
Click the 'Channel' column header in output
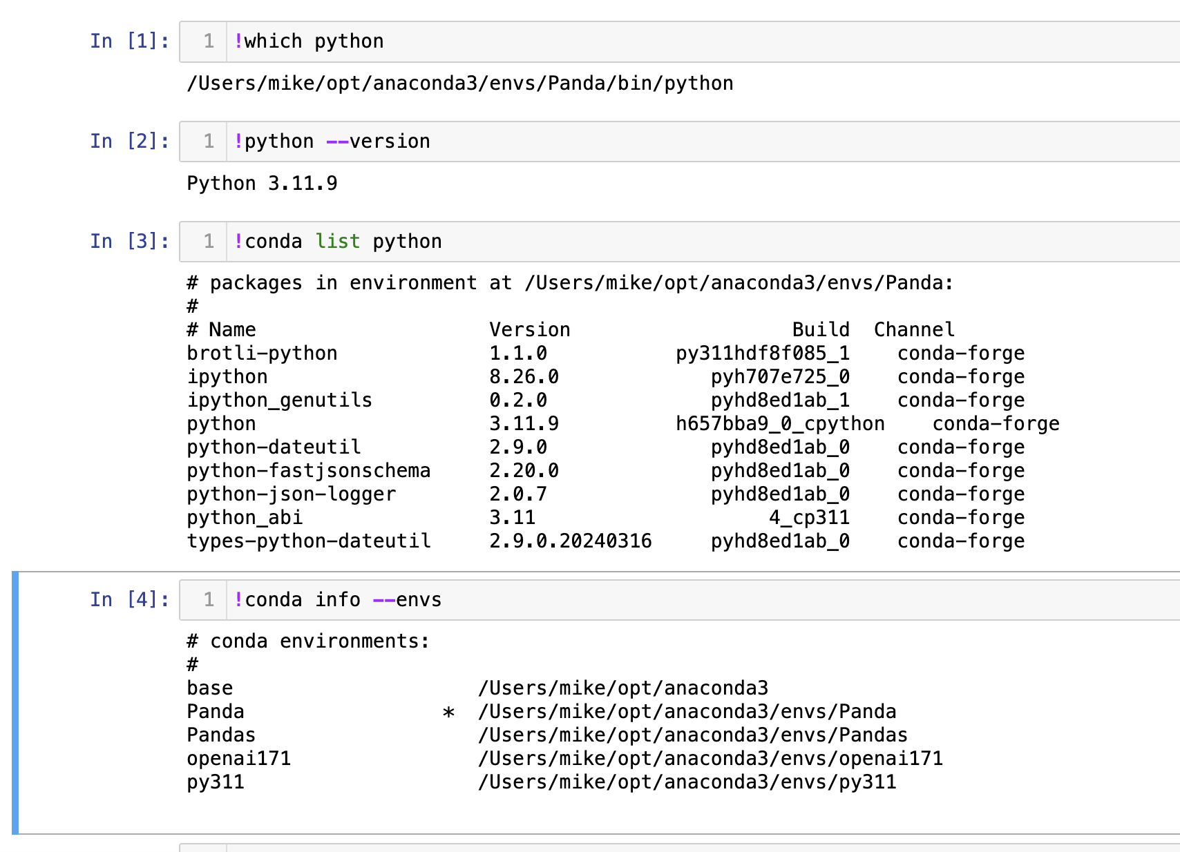click(914, 330)
